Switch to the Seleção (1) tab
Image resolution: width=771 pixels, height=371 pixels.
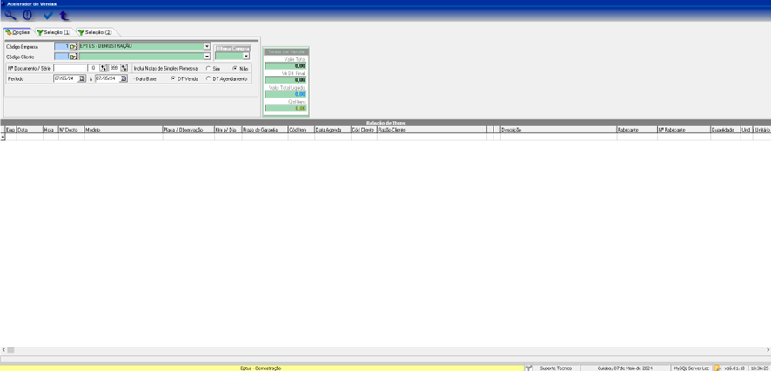54,32
